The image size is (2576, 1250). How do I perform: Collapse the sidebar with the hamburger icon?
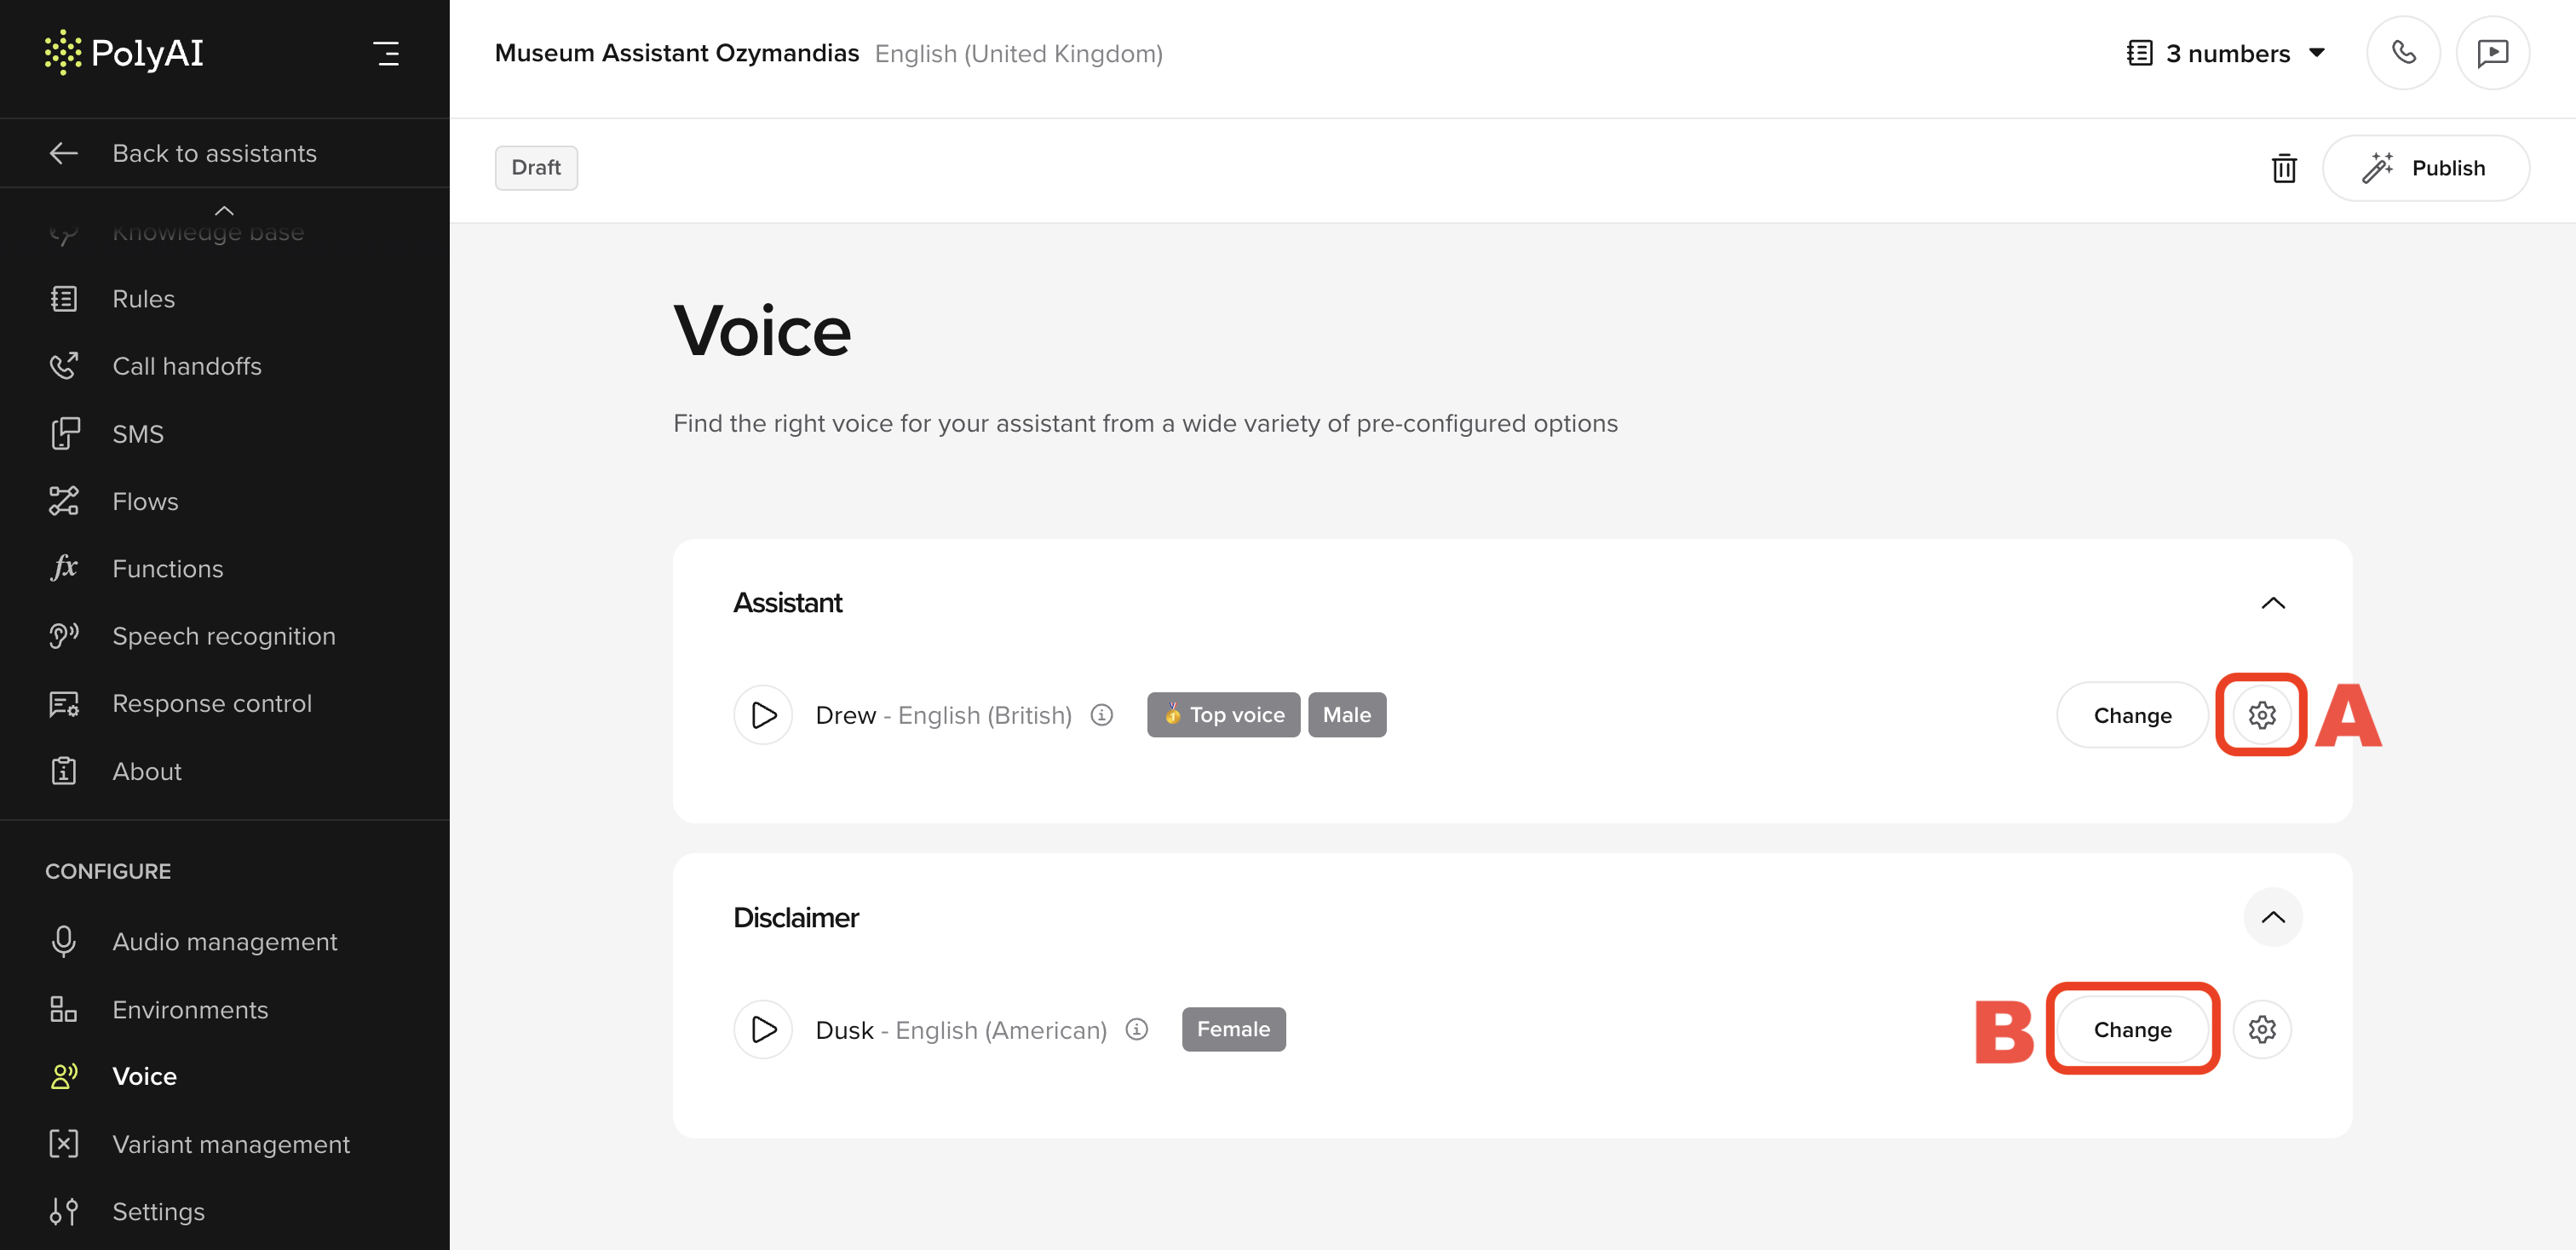click(387, 54)
